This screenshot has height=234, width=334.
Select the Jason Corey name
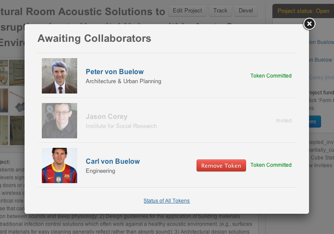click(x=106, y=116)
